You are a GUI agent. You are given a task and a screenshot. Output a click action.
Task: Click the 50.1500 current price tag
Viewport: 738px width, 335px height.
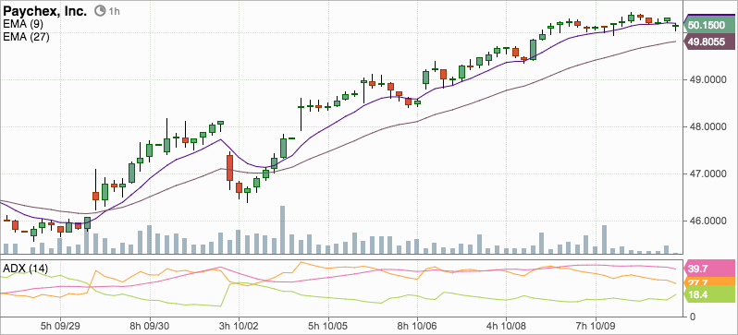click(x=709, y=25)
